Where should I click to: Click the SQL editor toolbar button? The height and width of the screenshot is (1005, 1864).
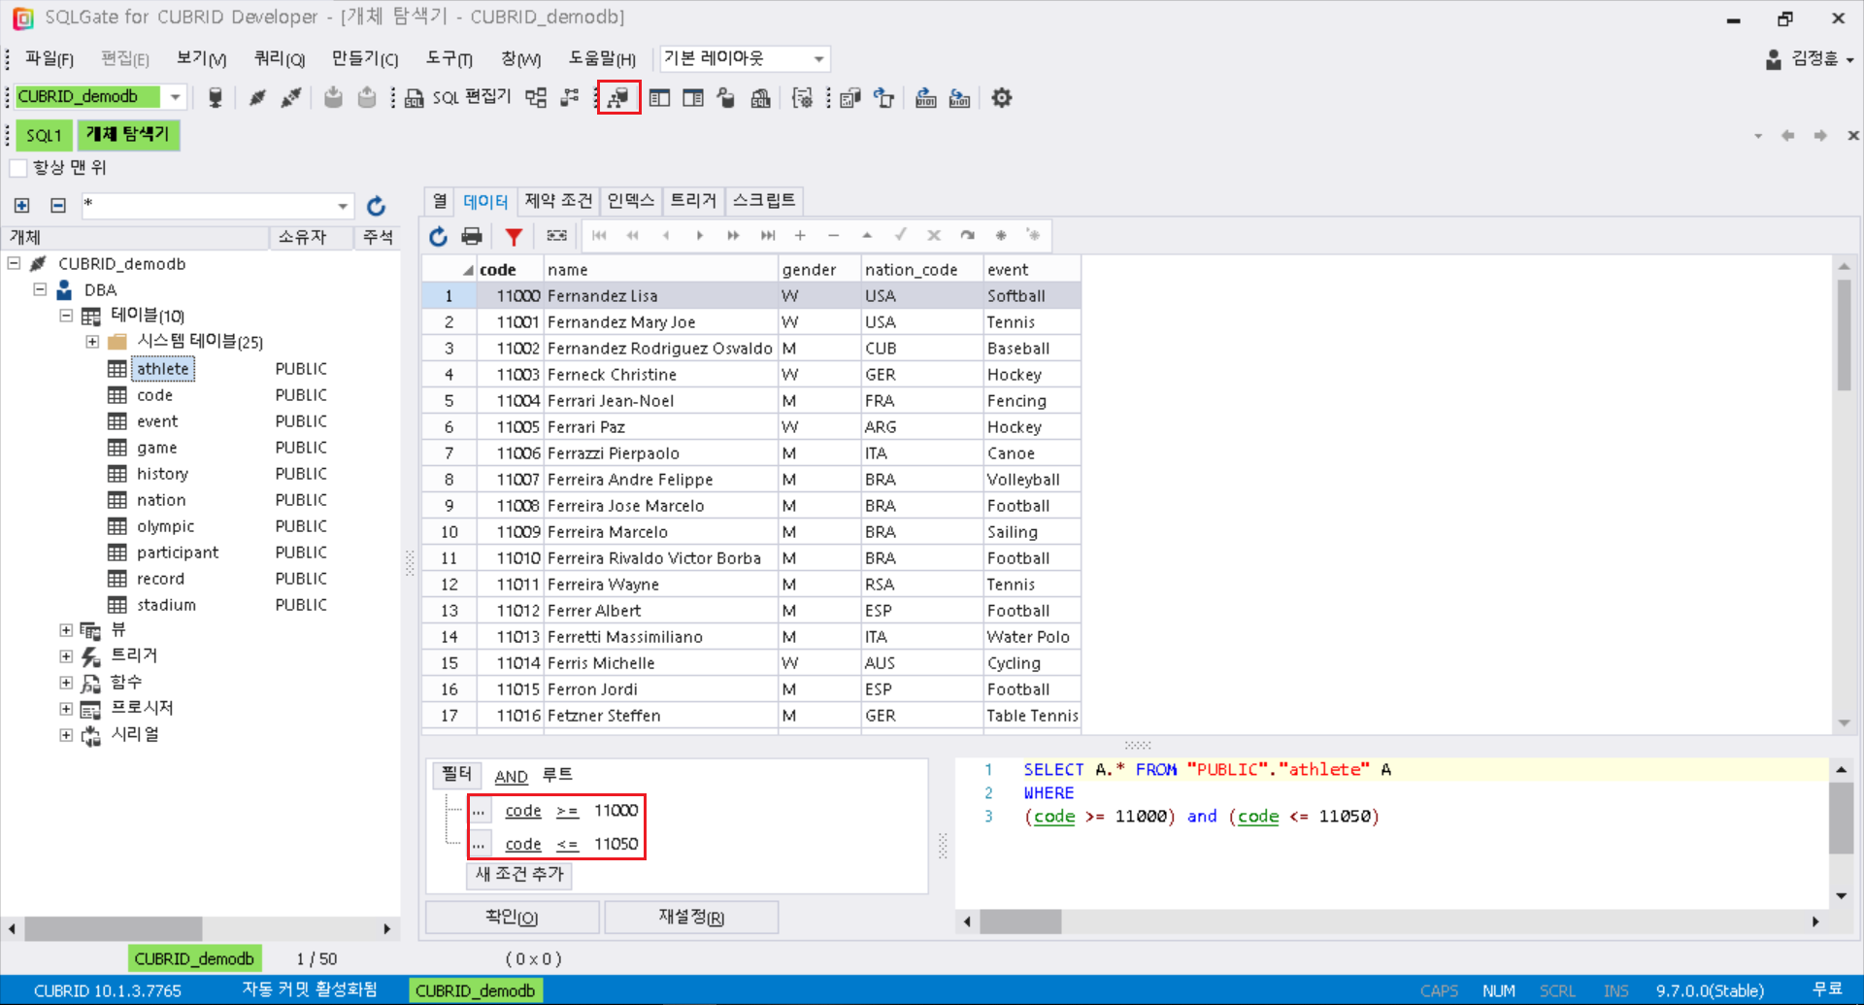pyautogui.click(x=458, y=98)
